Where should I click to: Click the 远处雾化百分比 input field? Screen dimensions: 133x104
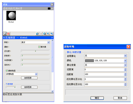point(104,84)
